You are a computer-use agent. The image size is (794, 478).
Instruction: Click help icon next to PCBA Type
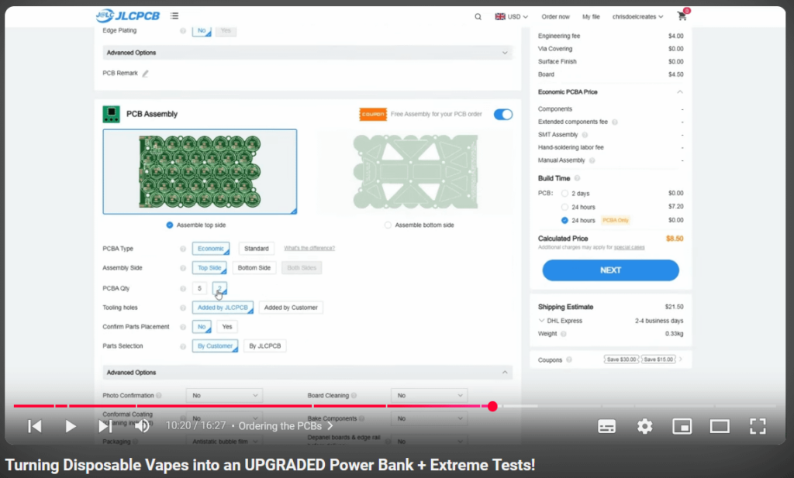(183, 249)
